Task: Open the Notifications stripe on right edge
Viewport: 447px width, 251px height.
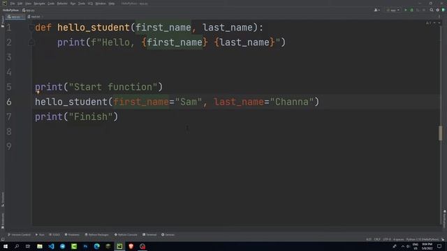Action: (x=444, y=218)
